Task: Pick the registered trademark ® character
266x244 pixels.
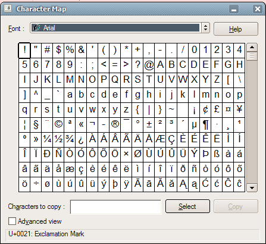Action: (x=115, y=125)
